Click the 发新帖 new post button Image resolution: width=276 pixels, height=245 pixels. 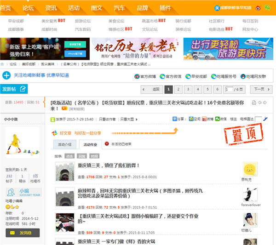[14, 89]
